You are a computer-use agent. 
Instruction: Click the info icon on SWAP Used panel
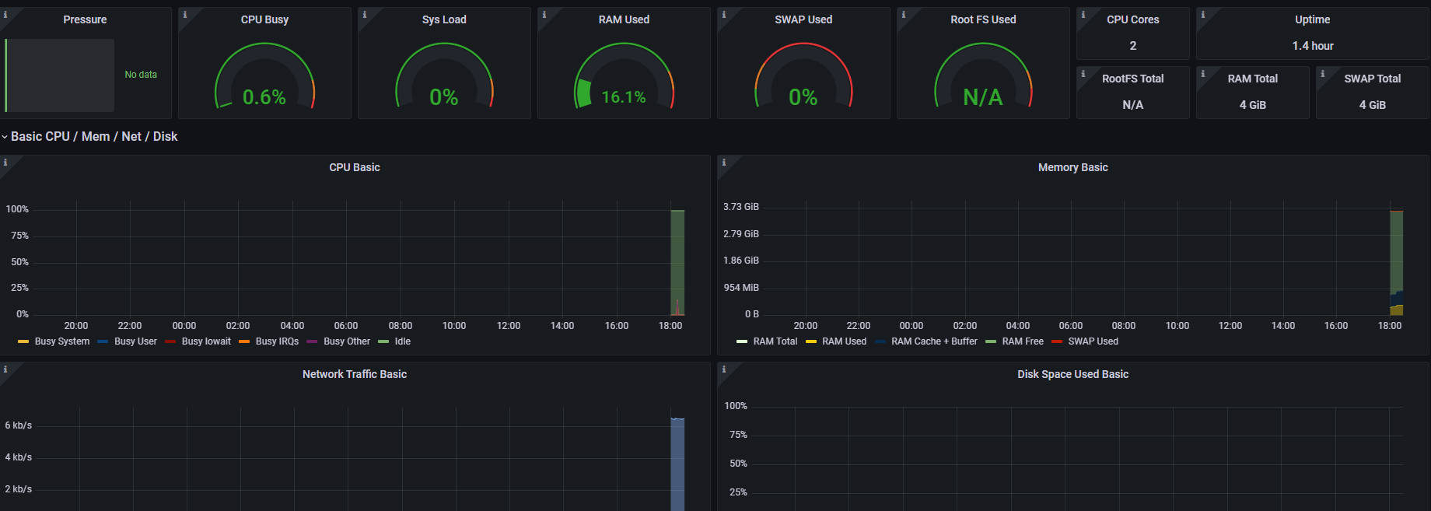click(x=723, y=14)
